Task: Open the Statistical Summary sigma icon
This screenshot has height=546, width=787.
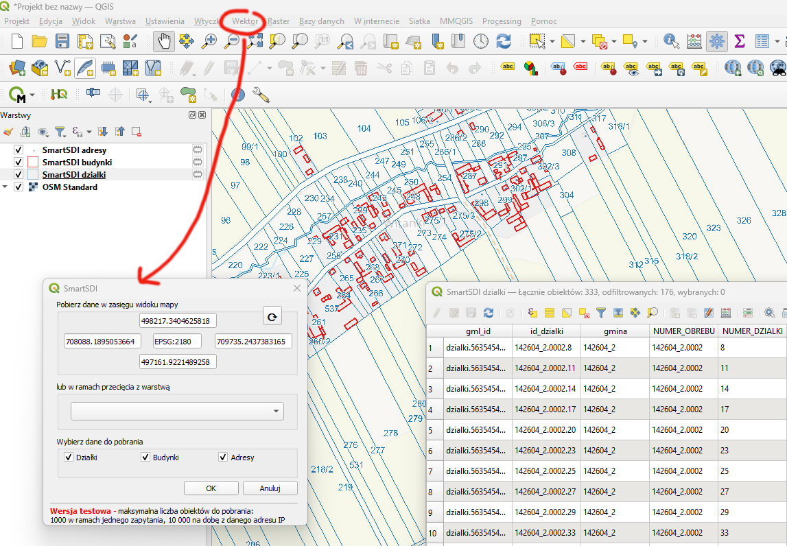Action: pyautogui.click(x=740, y=40)
